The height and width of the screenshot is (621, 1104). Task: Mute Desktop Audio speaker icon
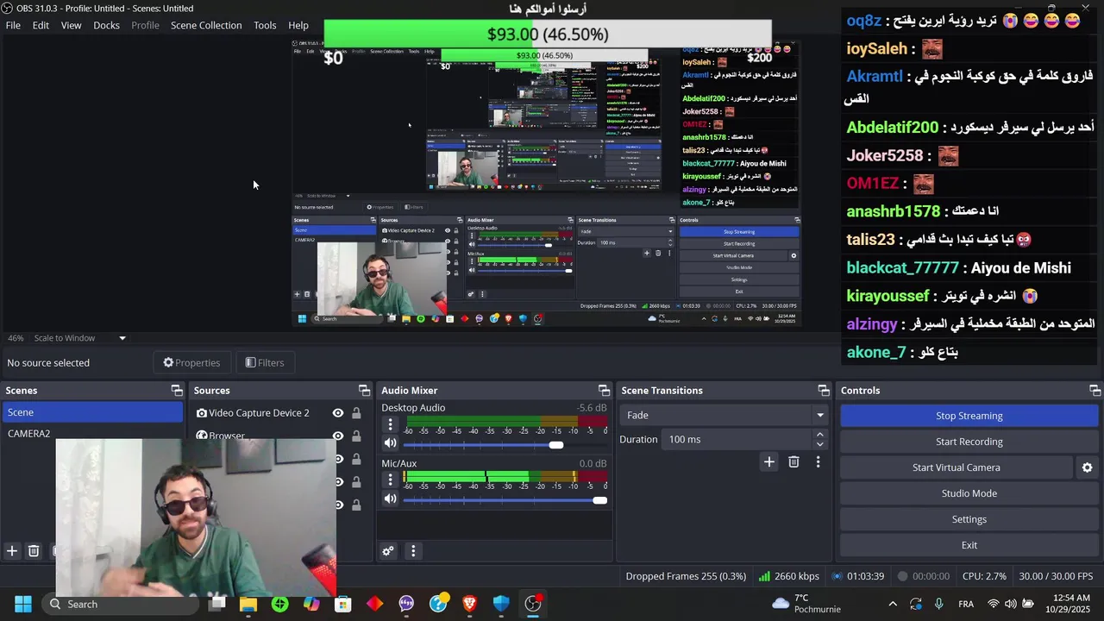coord(390,443)
